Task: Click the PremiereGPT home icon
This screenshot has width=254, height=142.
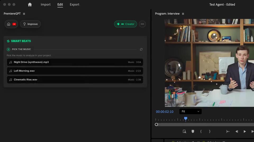Action: click(8, 24)
